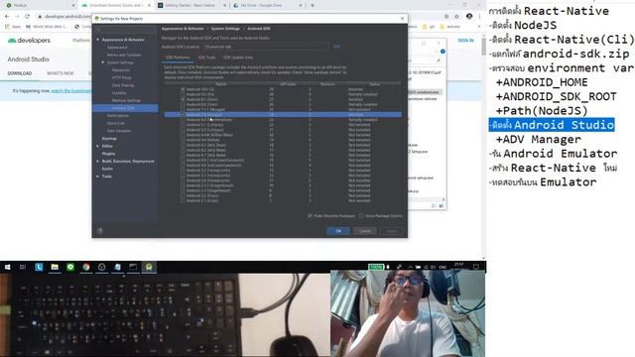
Task: Select Quick Lists in the settings tree
Action: 116,123
